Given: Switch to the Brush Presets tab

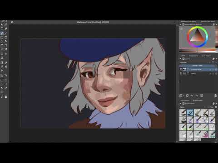Looking at the screenshot, I should click(x=198, y=101).
